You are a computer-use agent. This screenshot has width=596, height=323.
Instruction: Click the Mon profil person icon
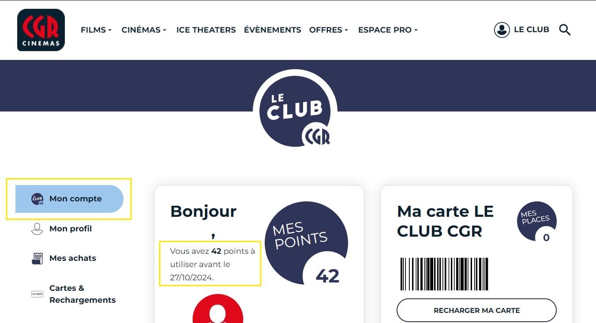coord(37,229)
